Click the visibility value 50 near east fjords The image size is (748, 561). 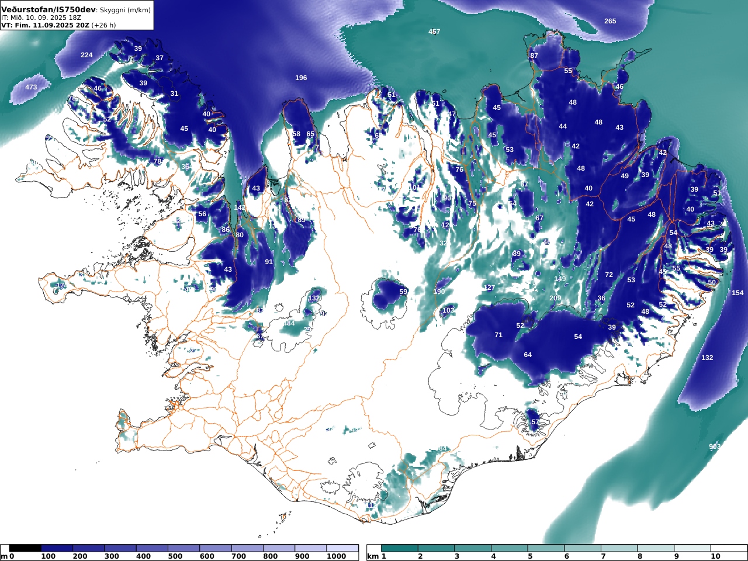712,282
